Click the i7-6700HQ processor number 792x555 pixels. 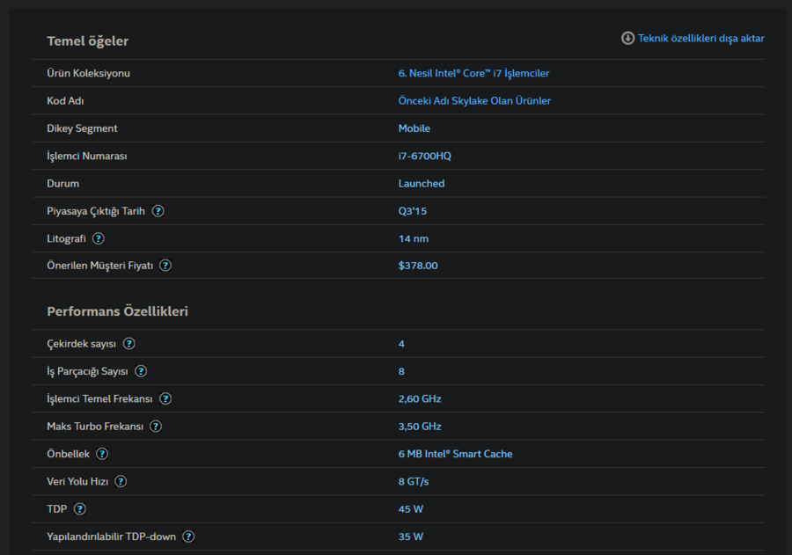click(x=424, y=156)
